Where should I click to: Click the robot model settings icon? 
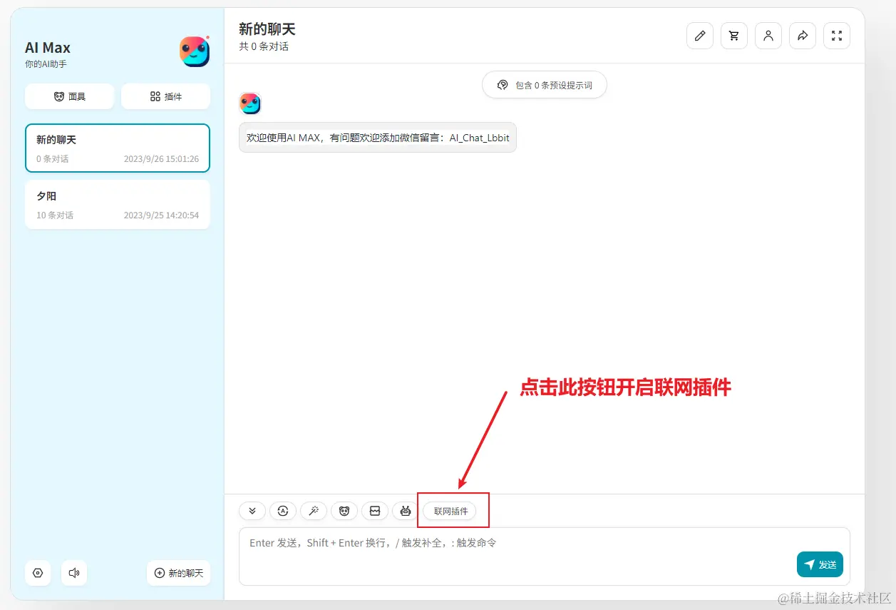click(405, 511)
